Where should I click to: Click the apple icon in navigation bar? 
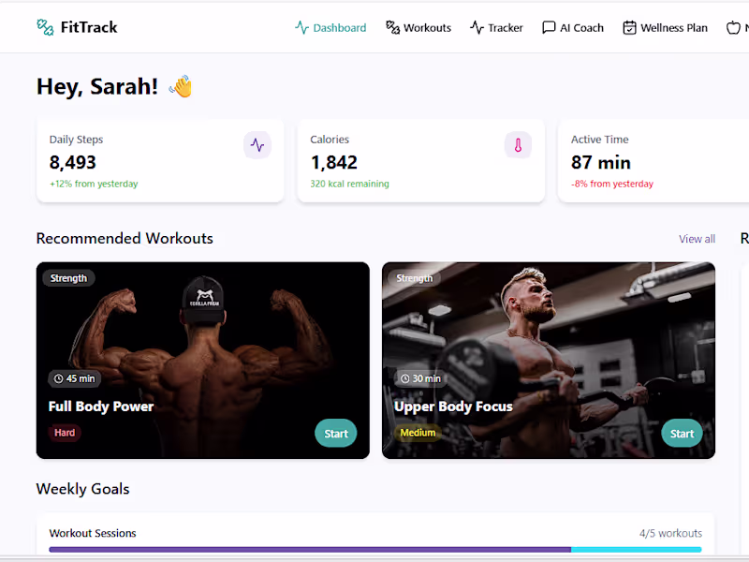tap(733, 28)
